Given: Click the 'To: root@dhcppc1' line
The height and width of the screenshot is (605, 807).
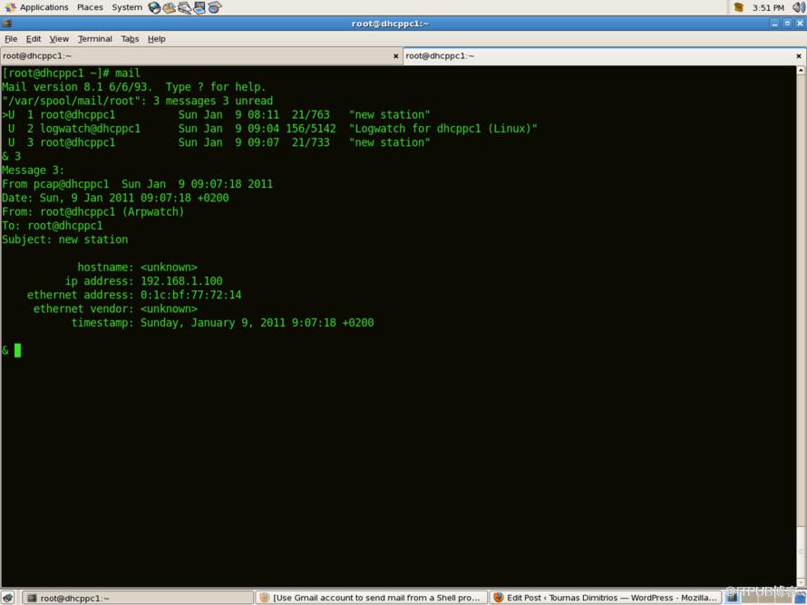Looking at the screenshot, I should click(x=52, y=226).
